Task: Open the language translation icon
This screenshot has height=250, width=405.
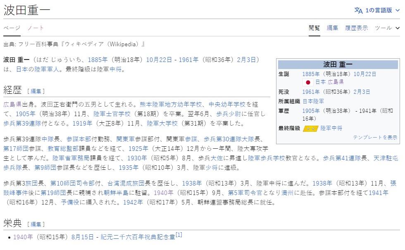Action: (x=358, y=10)
